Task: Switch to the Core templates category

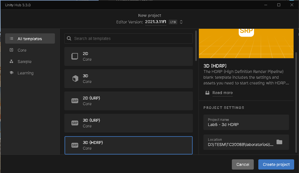Action: tap(22, 50)
